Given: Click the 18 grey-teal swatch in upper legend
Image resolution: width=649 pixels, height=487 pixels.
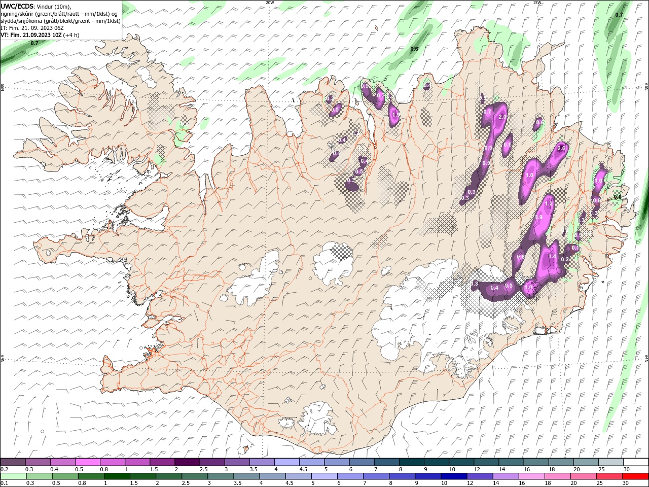Looking at the screenshot, I should pos(560,462).
